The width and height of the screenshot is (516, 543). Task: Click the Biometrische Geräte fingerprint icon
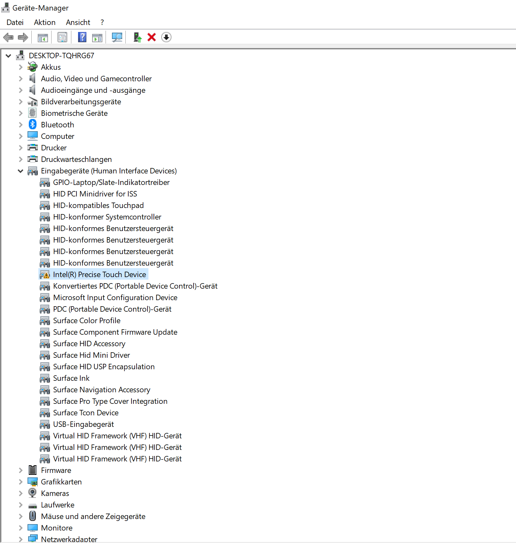click(33, 113)
